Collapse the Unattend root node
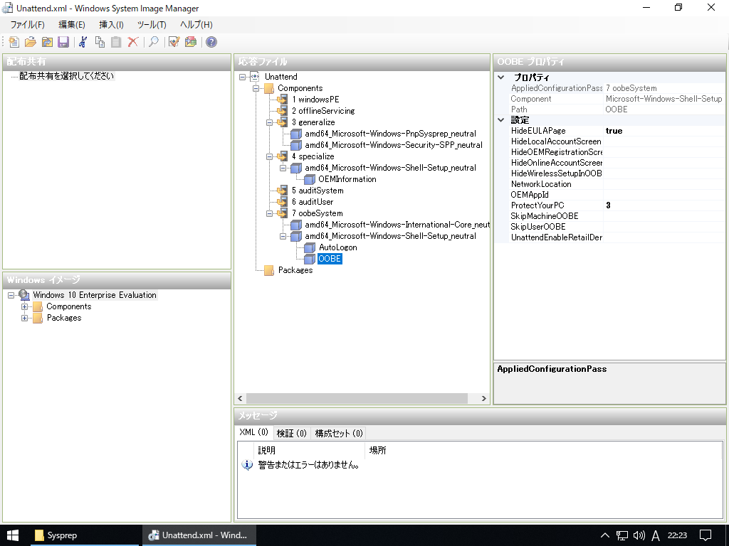 pyautogui.click(x=242, y=77)
